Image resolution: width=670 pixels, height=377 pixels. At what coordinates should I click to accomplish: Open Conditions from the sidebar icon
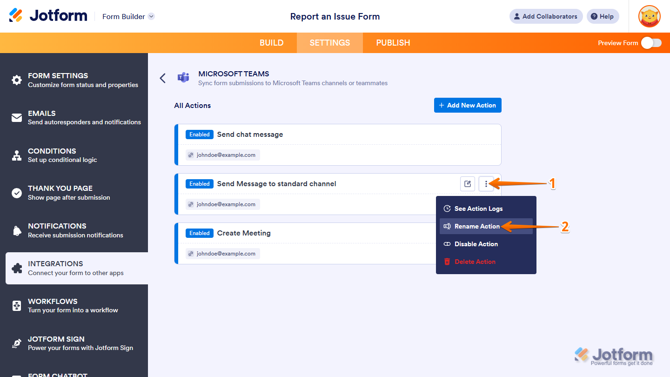(x=16, y=155)
